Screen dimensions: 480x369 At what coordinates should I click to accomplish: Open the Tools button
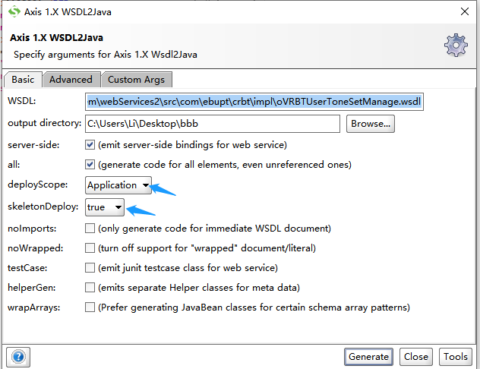[456, 356]
